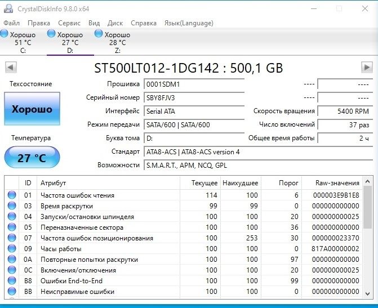Screen dimensions: 378x308
Task: Select the Время раскрутки attribute row
Action: tap(184, 206)
